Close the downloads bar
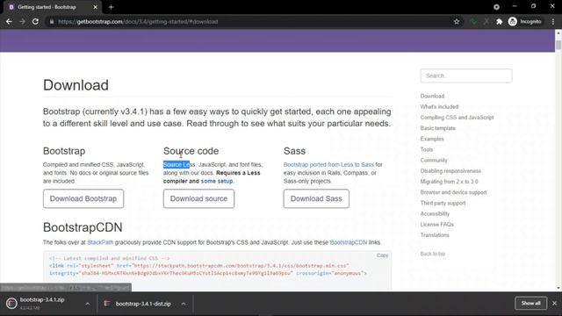 pos(554,303)
